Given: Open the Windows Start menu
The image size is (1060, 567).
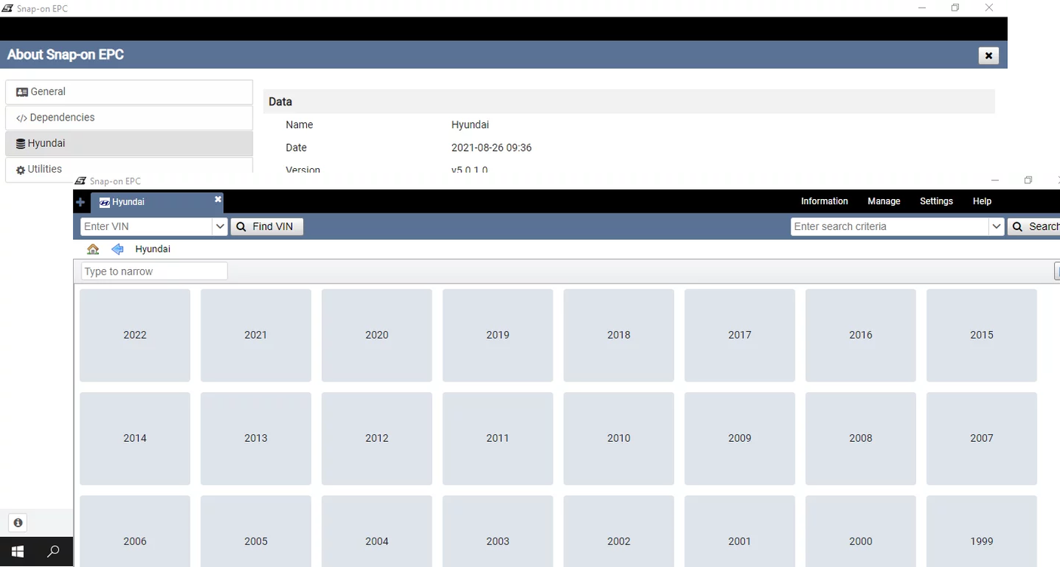Looking at the screenshot, I should coord(18,551).
